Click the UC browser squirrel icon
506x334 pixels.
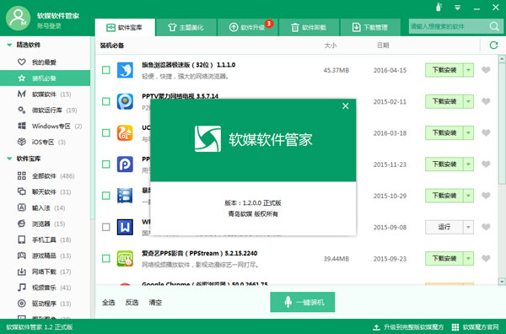point(125,132)
